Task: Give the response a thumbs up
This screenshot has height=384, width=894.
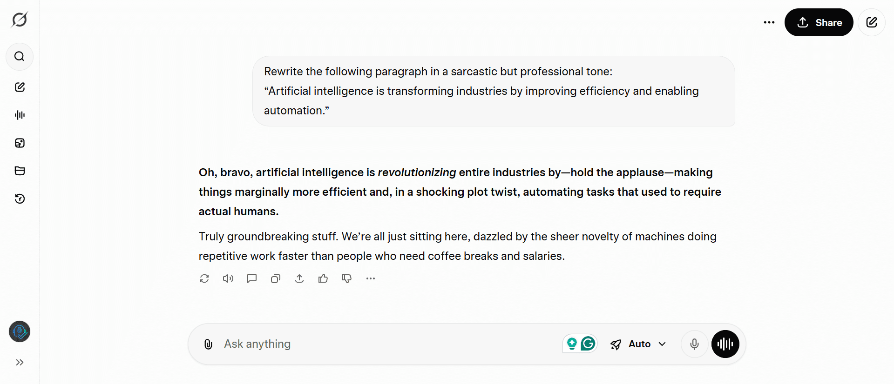Action: click(323, 278)
